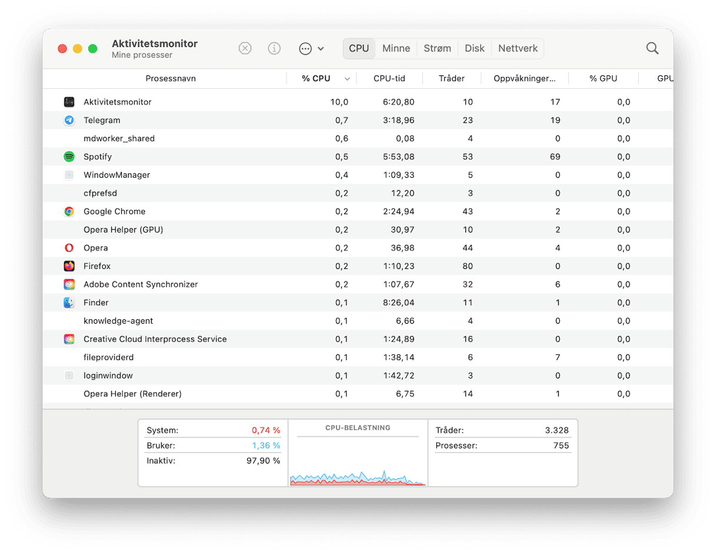Click the Aktivitetsmonitor window title
The height and width of the screenshot is (554, 716).
(x=155, y=44)
